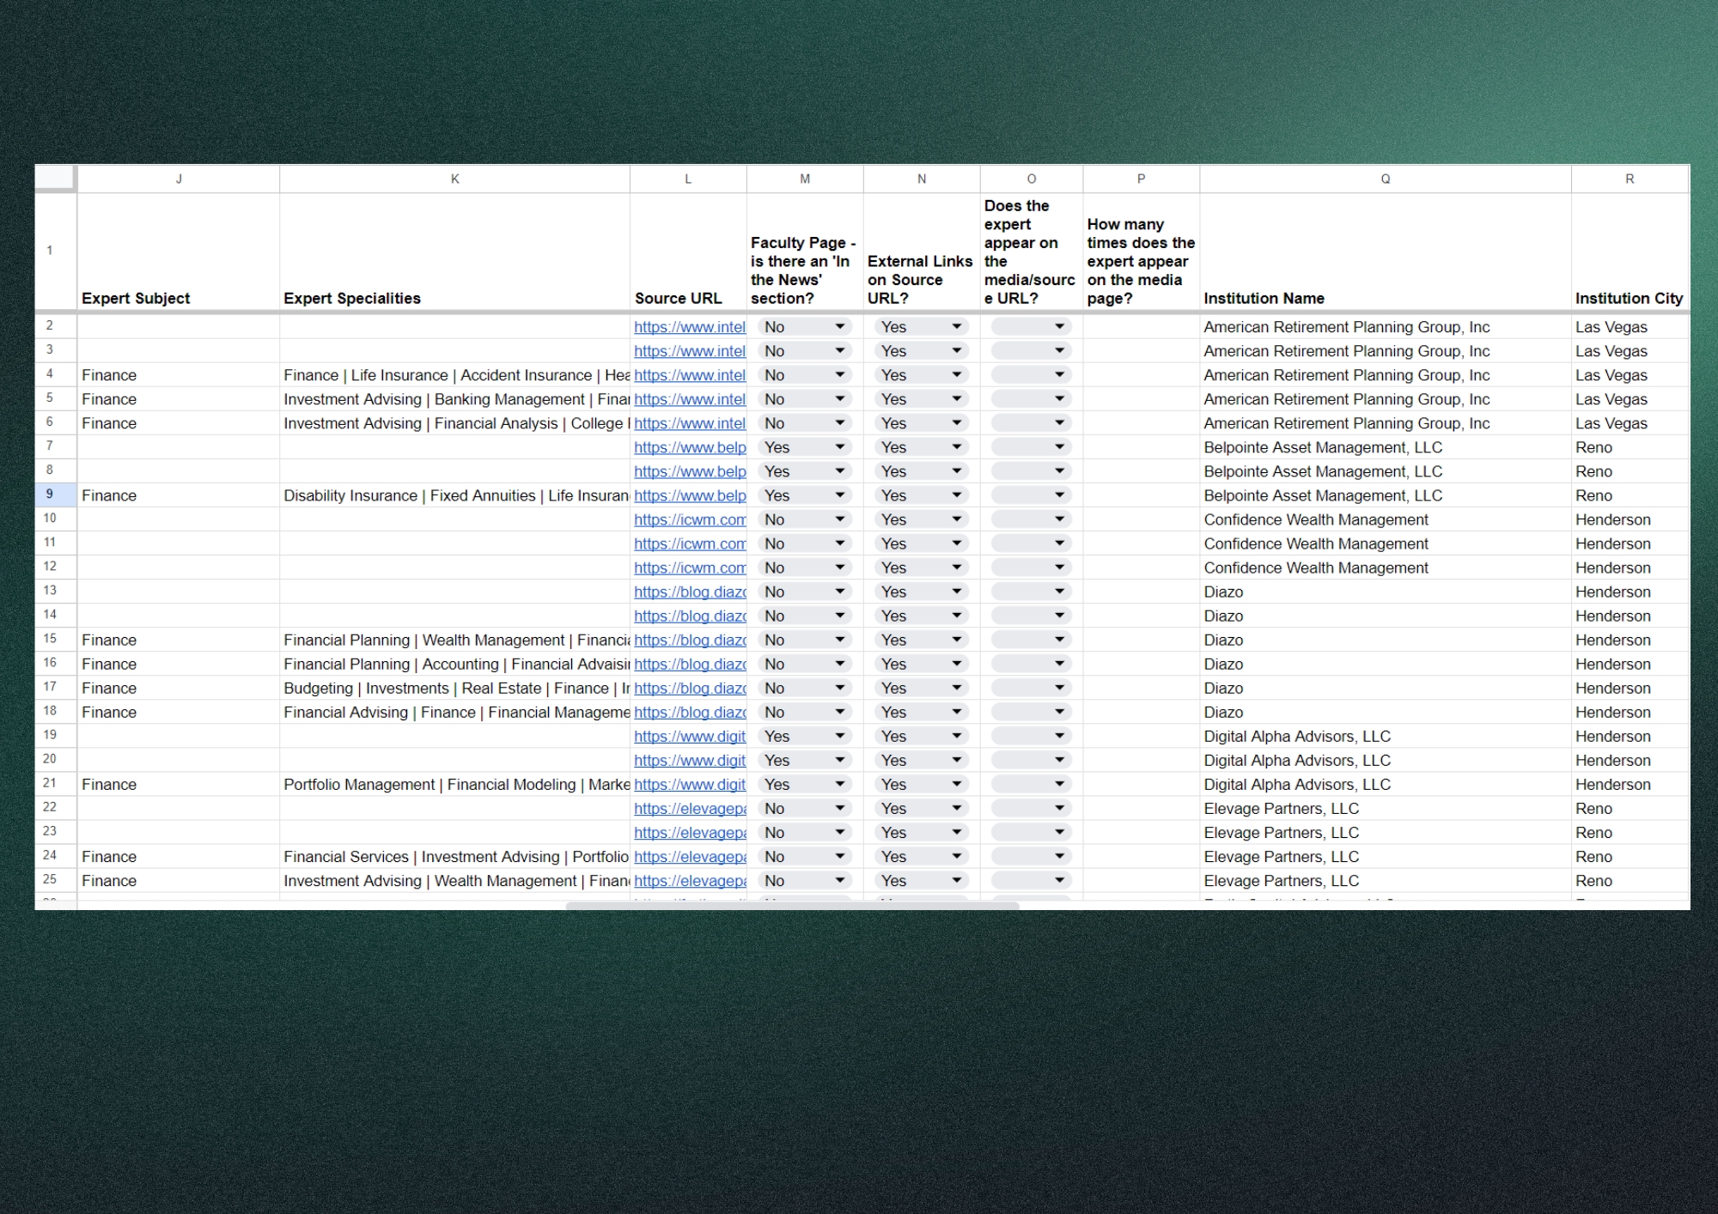Open the elevagepa link in row 22
The image size is (1718, 1214).
click(x=690, y=808)
